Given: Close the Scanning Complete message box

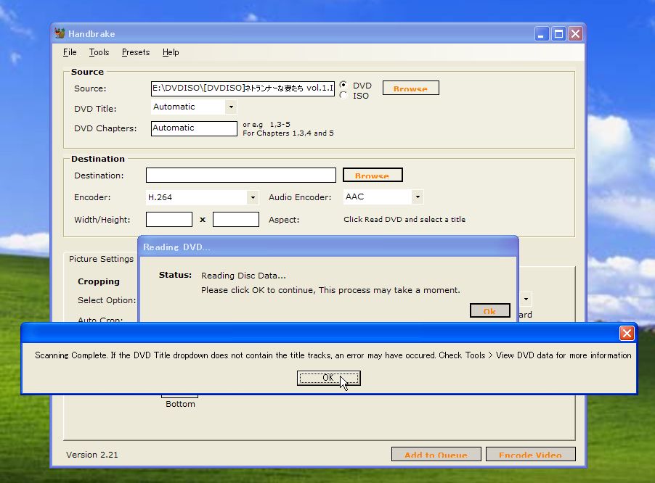Looking at the screenshot, I should tap(627, 333).
